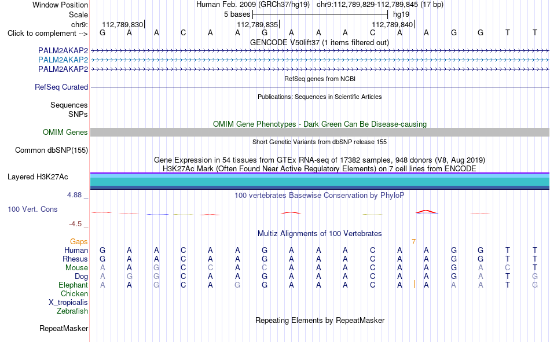Click the hg19 label beside scale bar
This screenshot has height=342, width=550.
click(401, 14)
